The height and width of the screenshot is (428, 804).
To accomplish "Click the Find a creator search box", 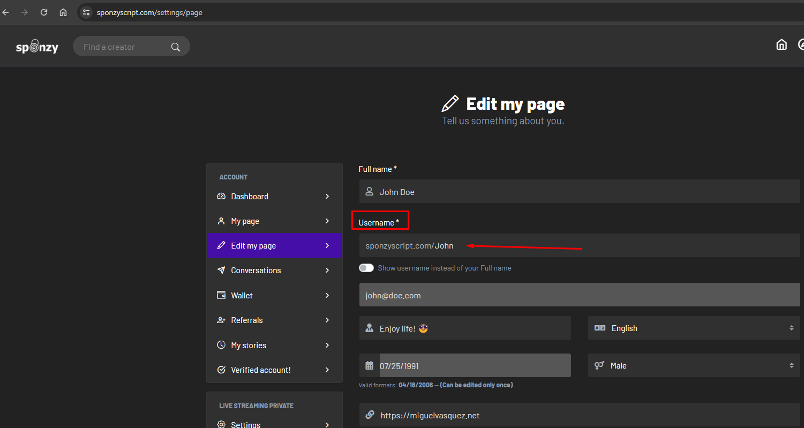I will coord(131,47).
